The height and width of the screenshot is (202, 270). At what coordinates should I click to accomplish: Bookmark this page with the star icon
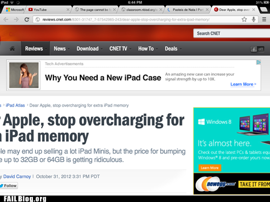pyautogui.click(x=244, y=19)
